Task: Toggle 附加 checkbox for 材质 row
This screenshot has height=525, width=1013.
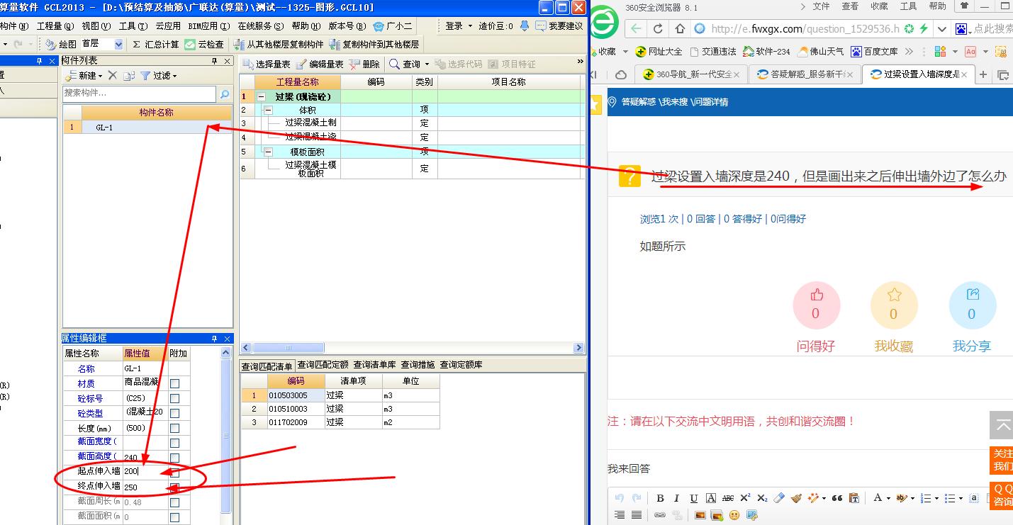Action: tap(174, 383)
